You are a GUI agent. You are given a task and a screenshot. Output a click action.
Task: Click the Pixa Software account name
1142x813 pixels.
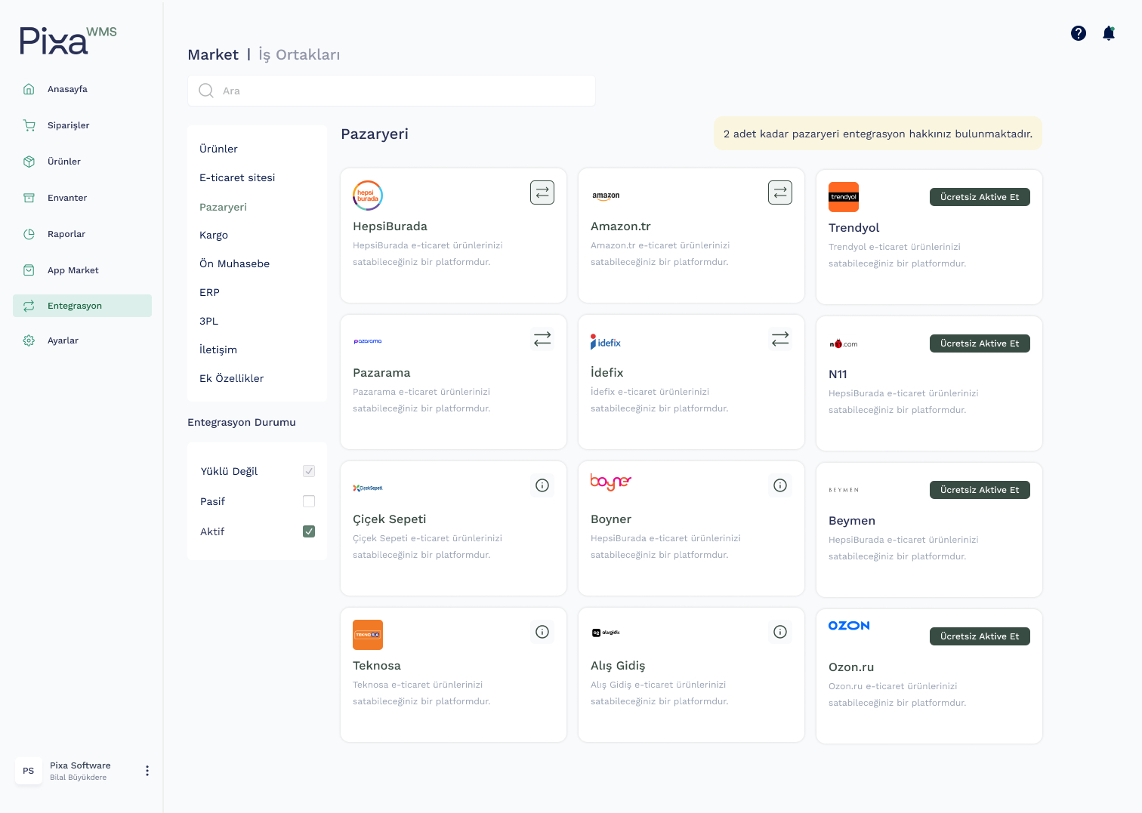(x=80, y=765)
